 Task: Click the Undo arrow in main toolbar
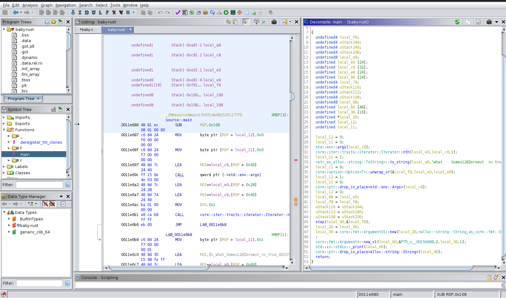pyautogui.click(x=160, y=12)
